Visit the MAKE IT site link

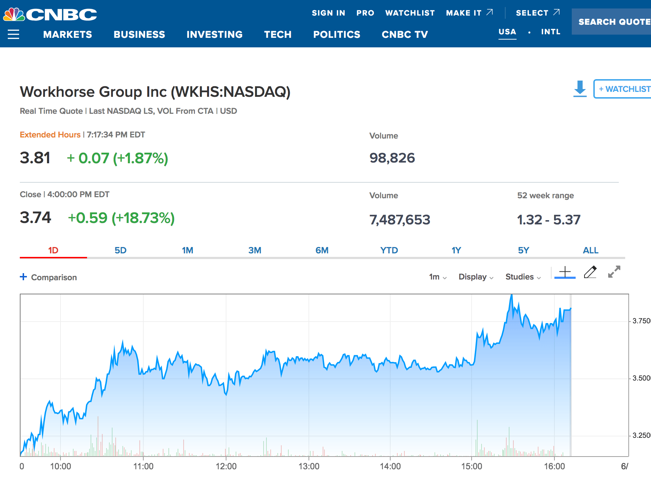(469, 13)
